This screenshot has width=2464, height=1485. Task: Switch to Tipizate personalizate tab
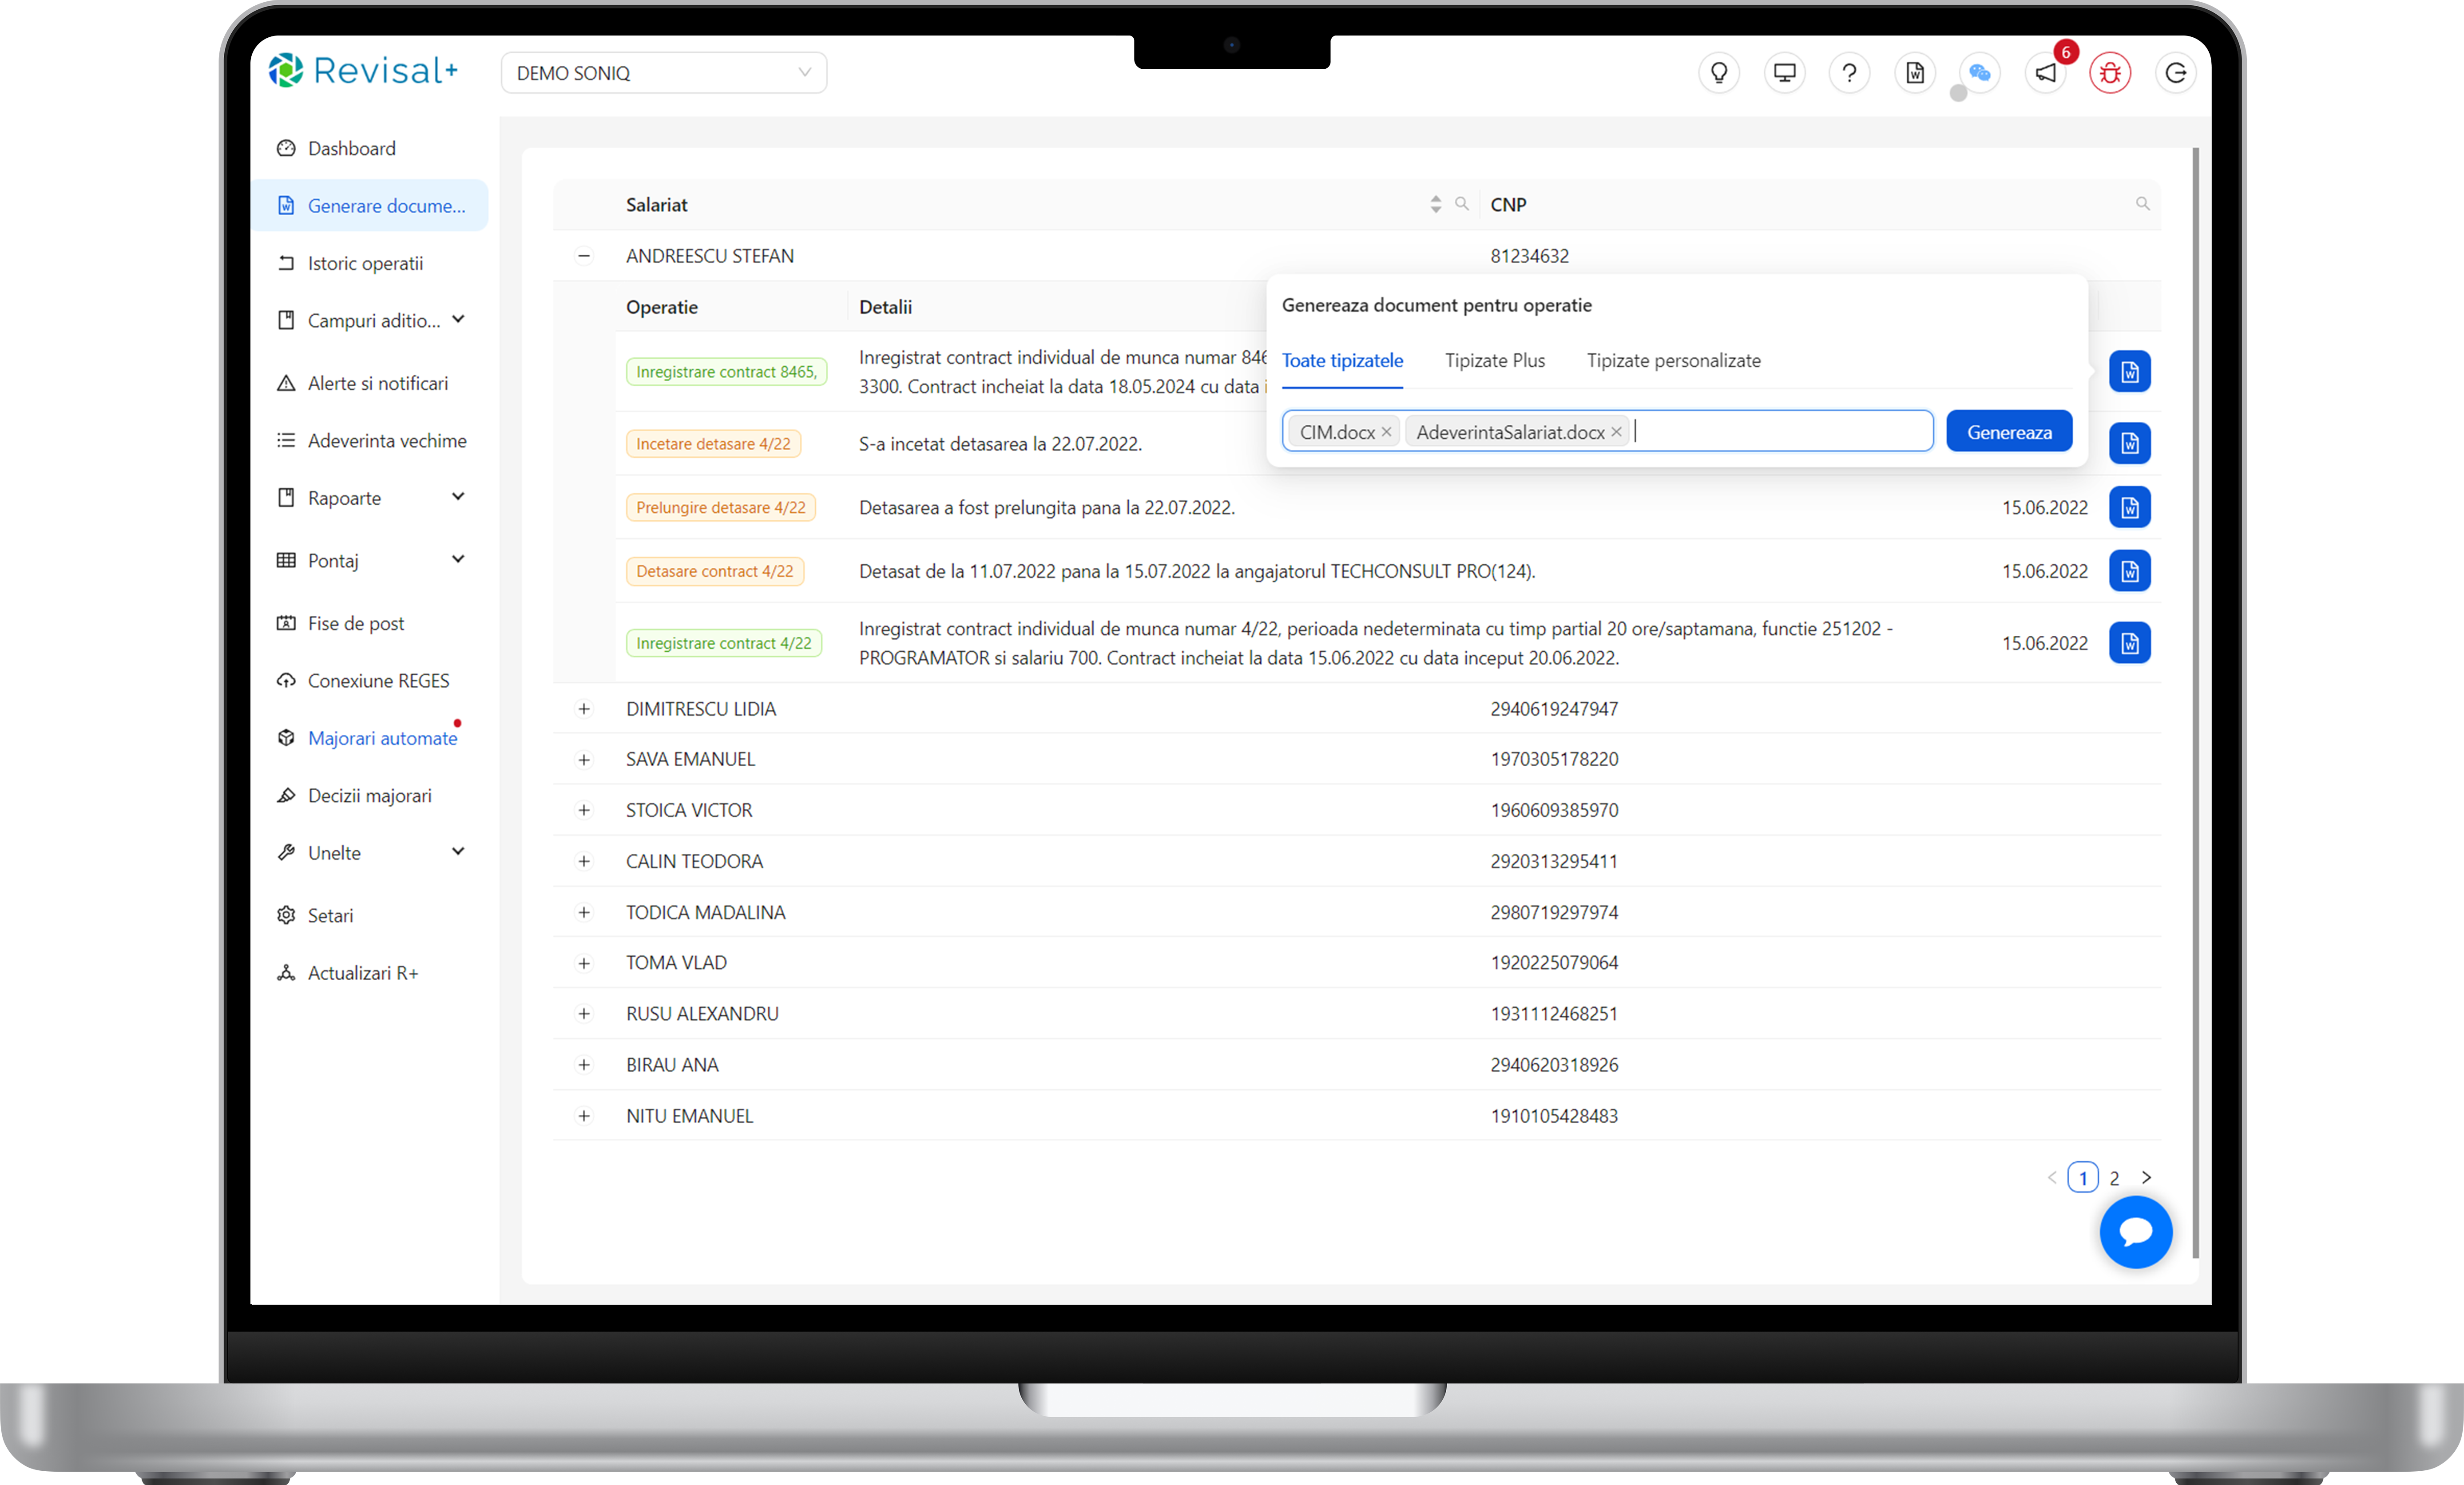click(1674, 361)
